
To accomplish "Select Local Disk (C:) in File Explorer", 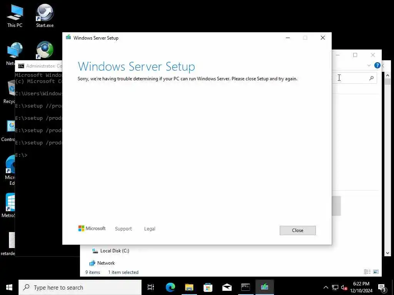I will (x=110, y=250).
